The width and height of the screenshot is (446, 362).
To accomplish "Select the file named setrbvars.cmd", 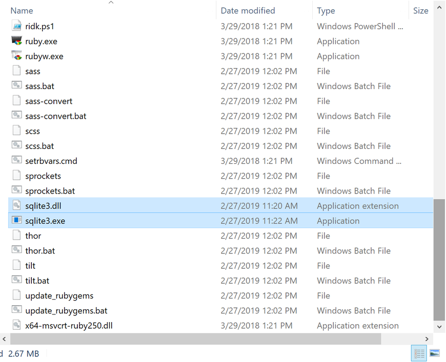I will [51, 161].
